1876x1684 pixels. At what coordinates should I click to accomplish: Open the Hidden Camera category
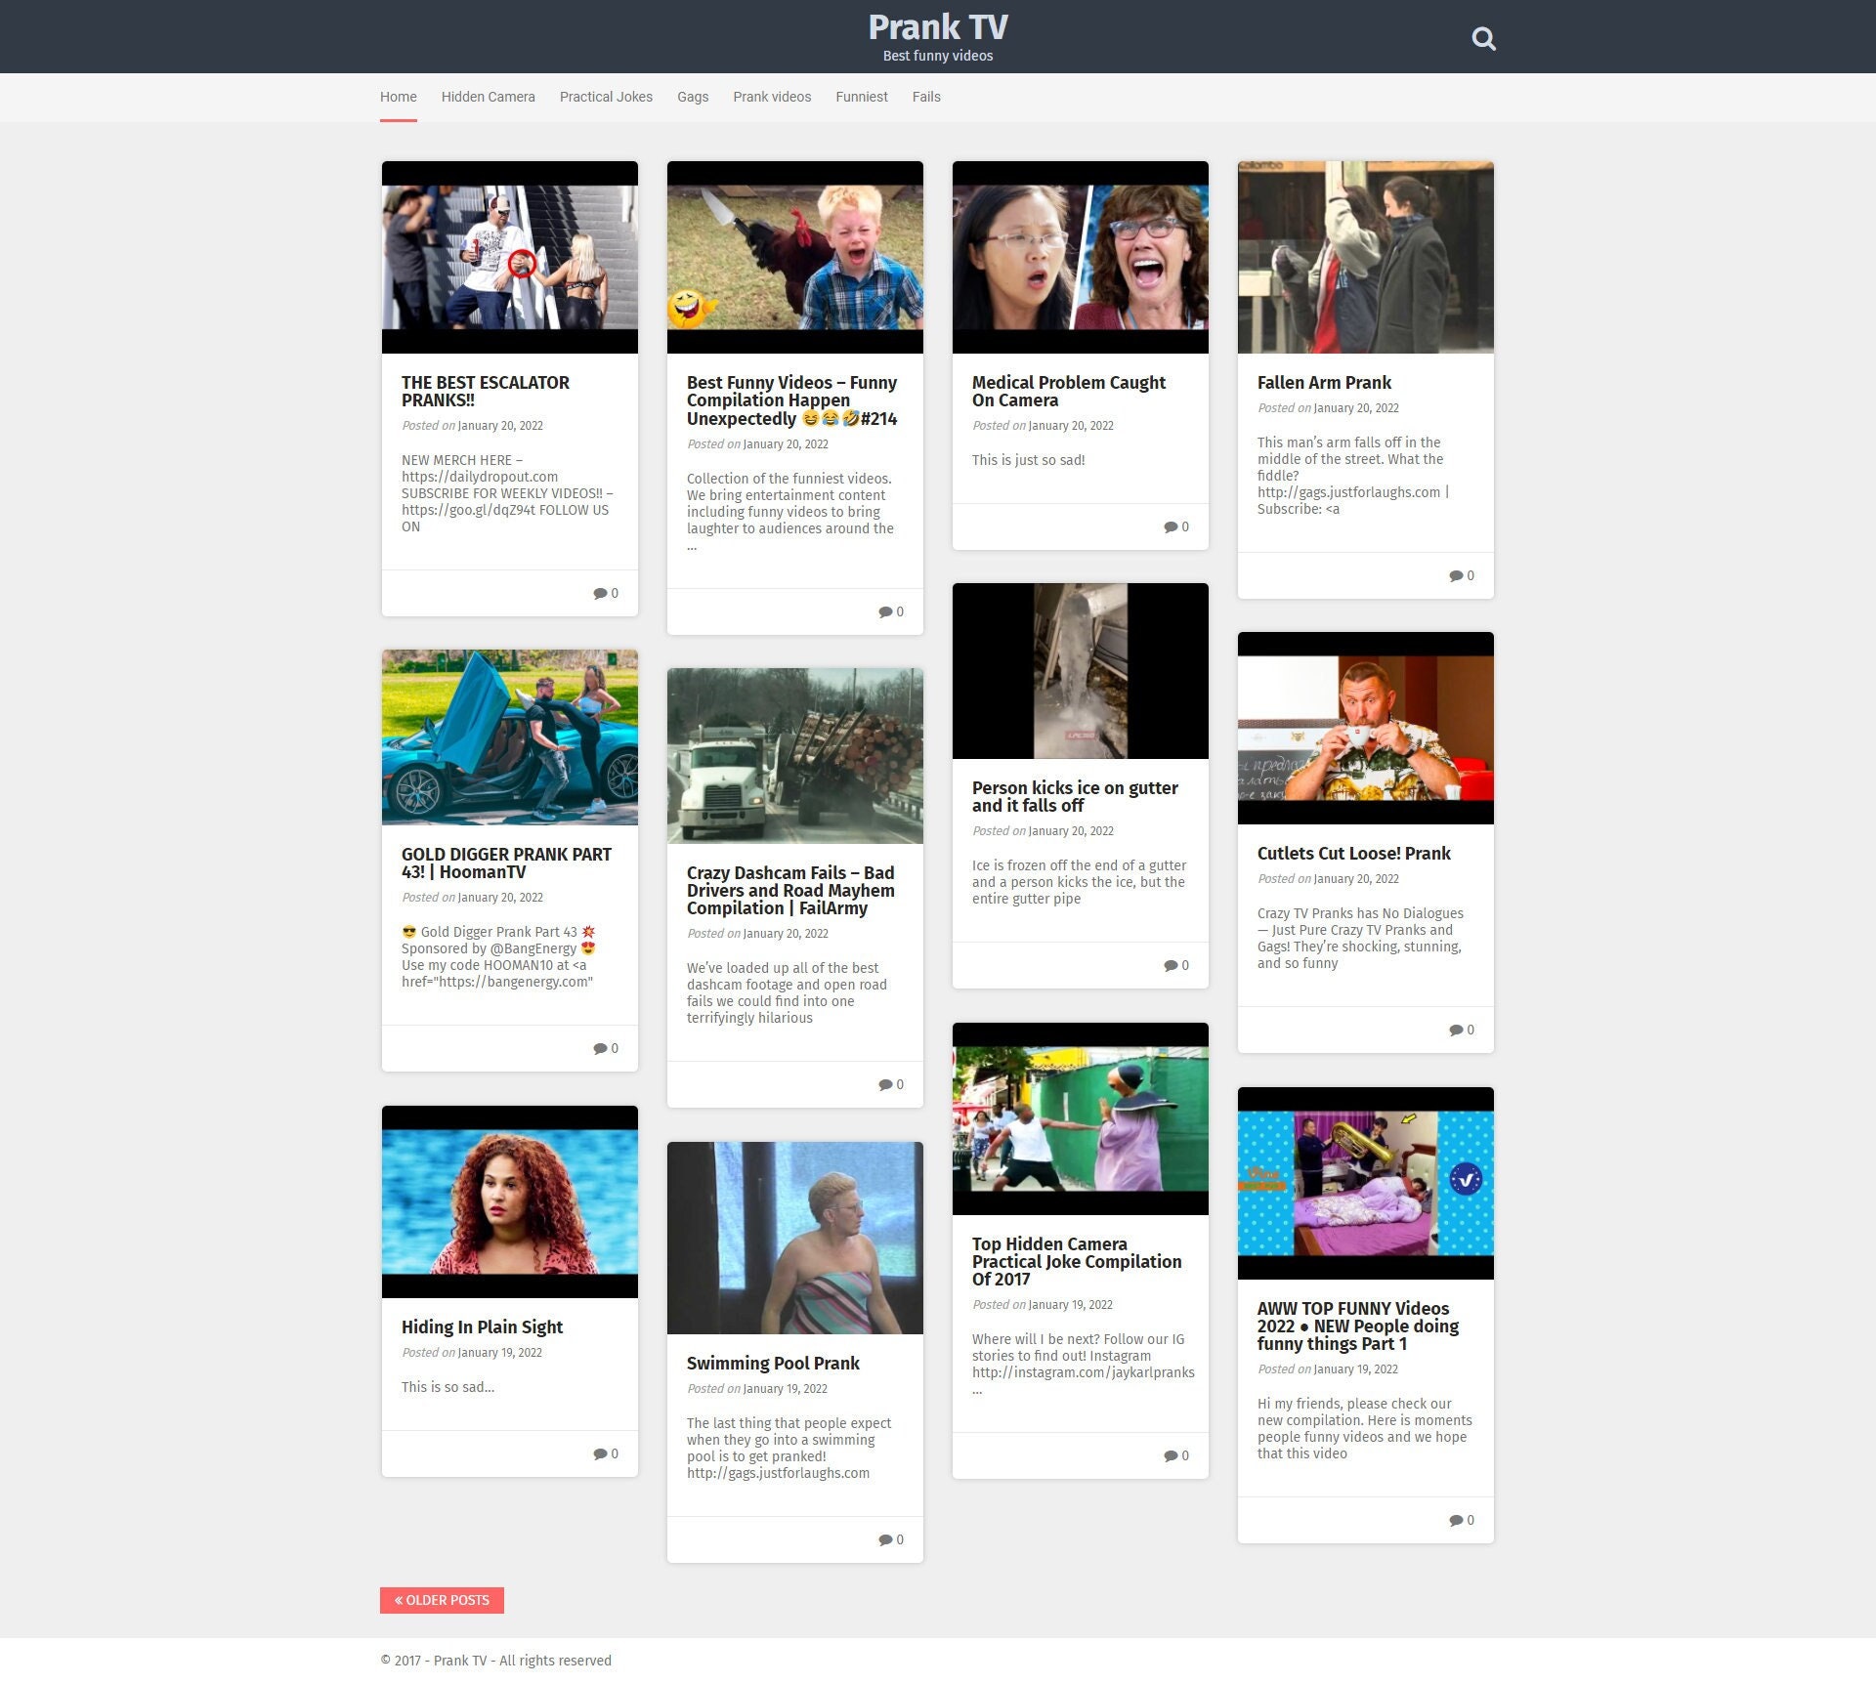coord(489,97)
